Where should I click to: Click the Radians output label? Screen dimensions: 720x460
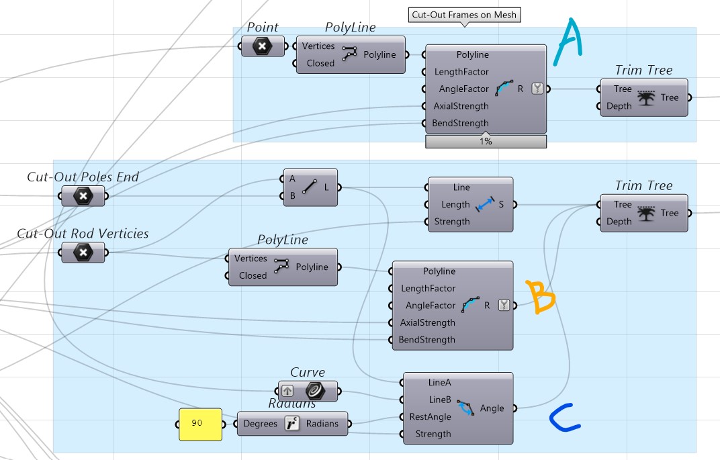tap(322, 424)
